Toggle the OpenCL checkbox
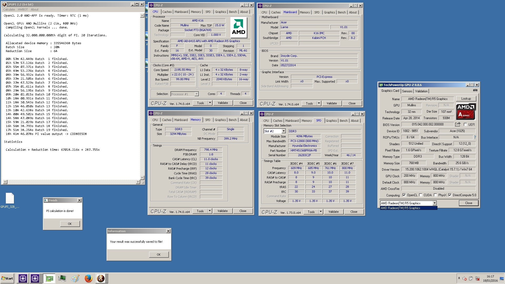Viewport: 505px width, 284px height. [x=404, y=195]
